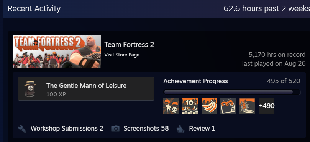The image size is (310, 142).
Task: Click the parachute skull achievement icon
Action: pos(171,106)
